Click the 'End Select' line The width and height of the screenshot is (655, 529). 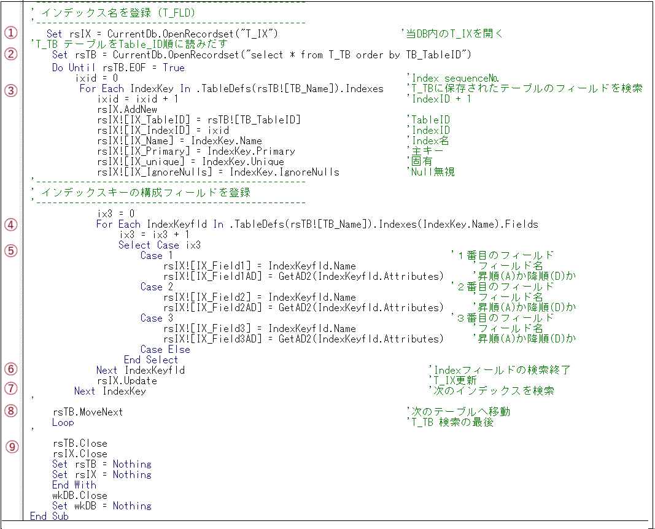[x=150, y=360]
